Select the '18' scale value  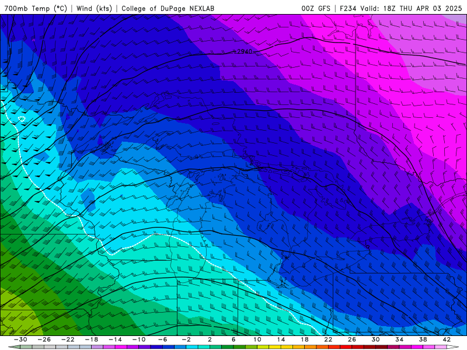[x=305, y=339]
